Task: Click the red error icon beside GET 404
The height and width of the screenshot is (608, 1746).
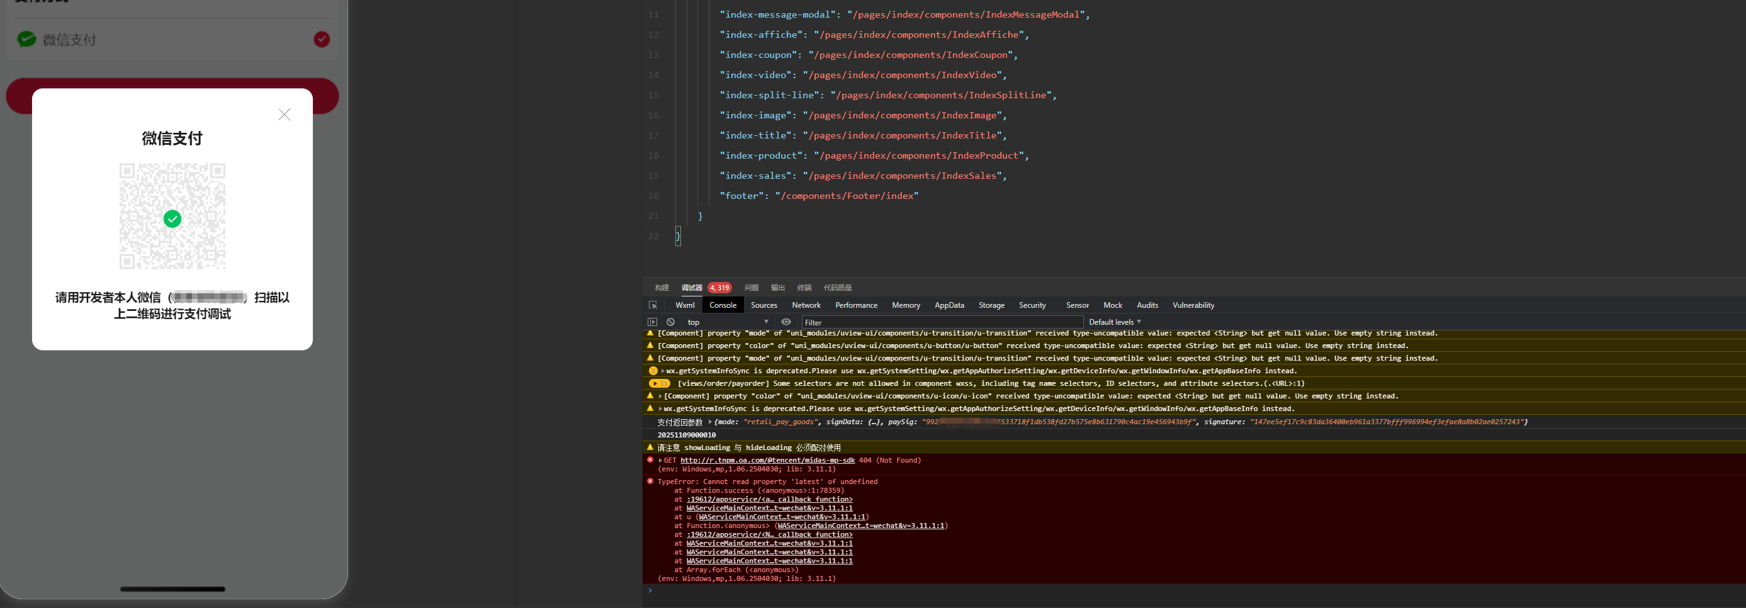Action: (650, 459)
